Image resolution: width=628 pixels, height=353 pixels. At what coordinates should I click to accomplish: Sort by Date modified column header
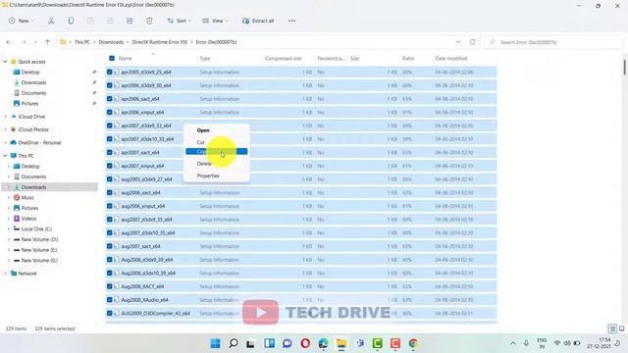[x=451, y=59]
